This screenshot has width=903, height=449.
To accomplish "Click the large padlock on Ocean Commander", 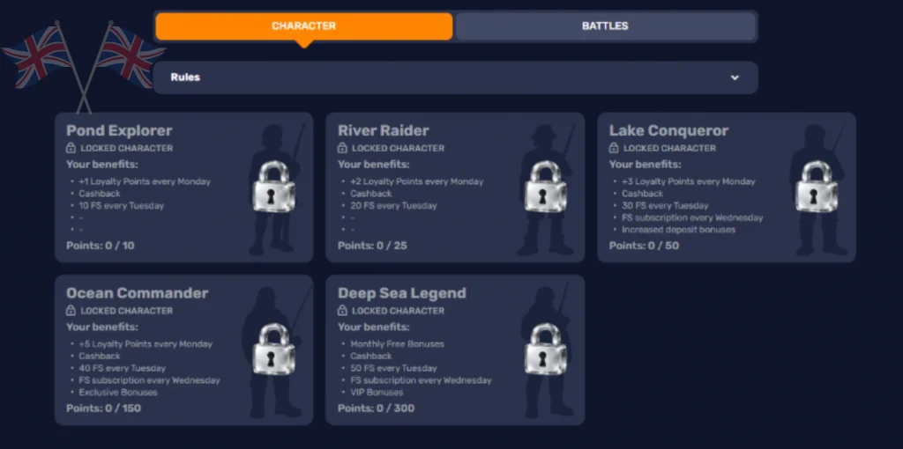I will click(x=274, y=349).
